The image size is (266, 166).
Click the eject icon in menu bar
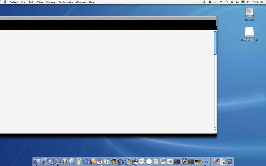click(x=215, y=2)
